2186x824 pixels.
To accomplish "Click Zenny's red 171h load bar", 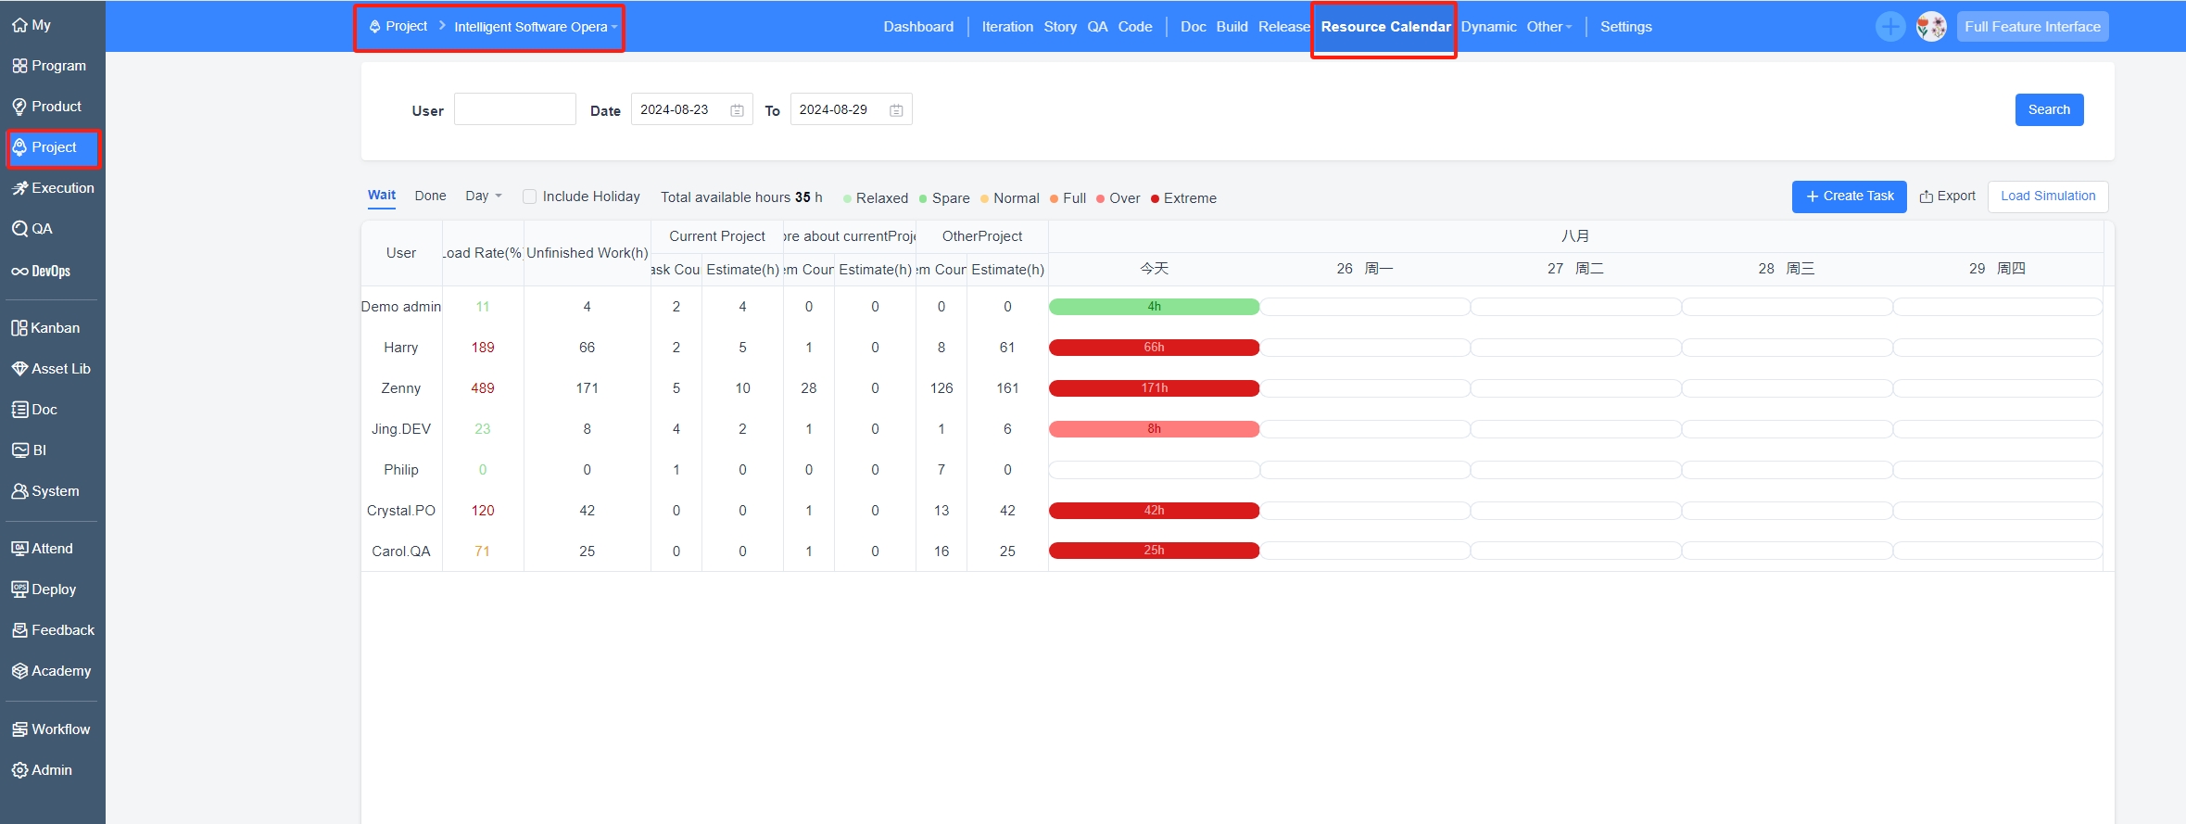I will [1154, 388].
